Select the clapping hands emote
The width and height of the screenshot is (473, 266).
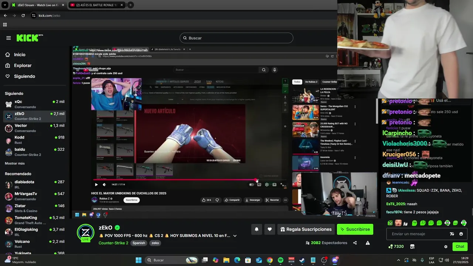click(406, 223)
